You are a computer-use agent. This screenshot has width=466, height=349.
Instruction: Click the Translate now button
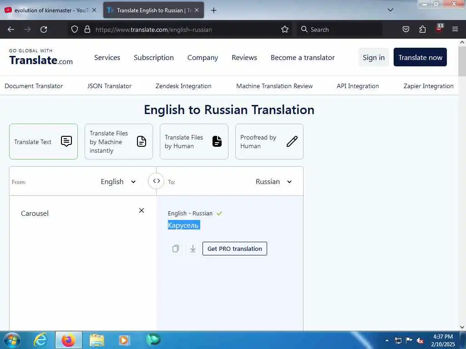[420, 57]
